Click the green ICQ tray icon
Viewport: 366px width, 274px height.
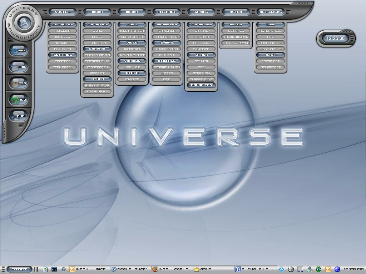(318, 269)
